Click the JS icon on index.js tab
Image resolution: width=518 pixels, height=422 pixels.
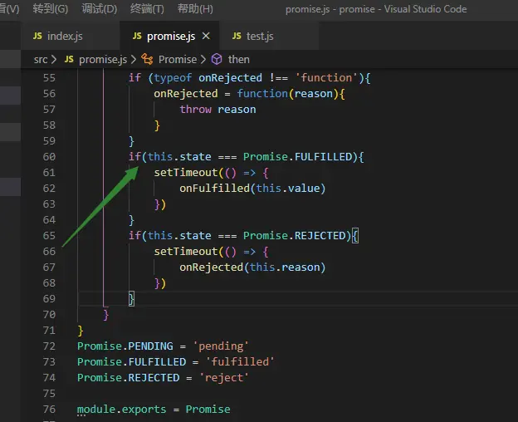(x=37, y=36)
